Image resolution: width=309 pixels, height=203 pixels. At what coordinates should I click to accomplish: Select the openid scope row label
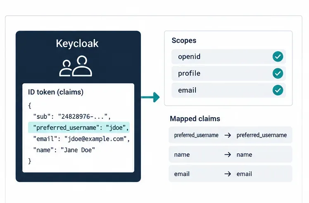tap(189, 57)
